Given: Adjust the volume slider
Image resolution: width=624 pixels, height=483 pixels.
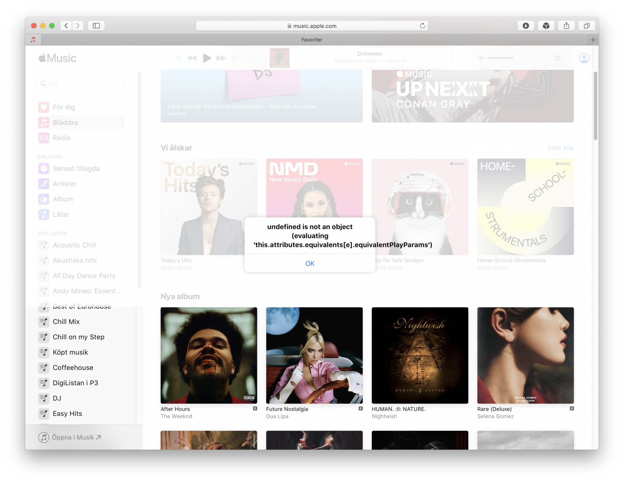Looking at the screenshot, I should coord(502,58).
